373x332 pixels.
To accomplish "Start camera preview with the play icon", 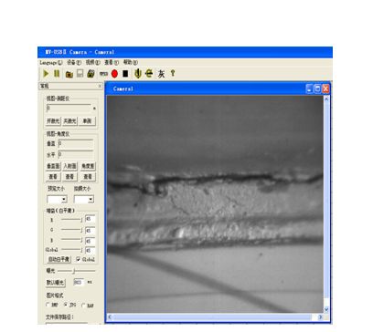I will (46, 74).
